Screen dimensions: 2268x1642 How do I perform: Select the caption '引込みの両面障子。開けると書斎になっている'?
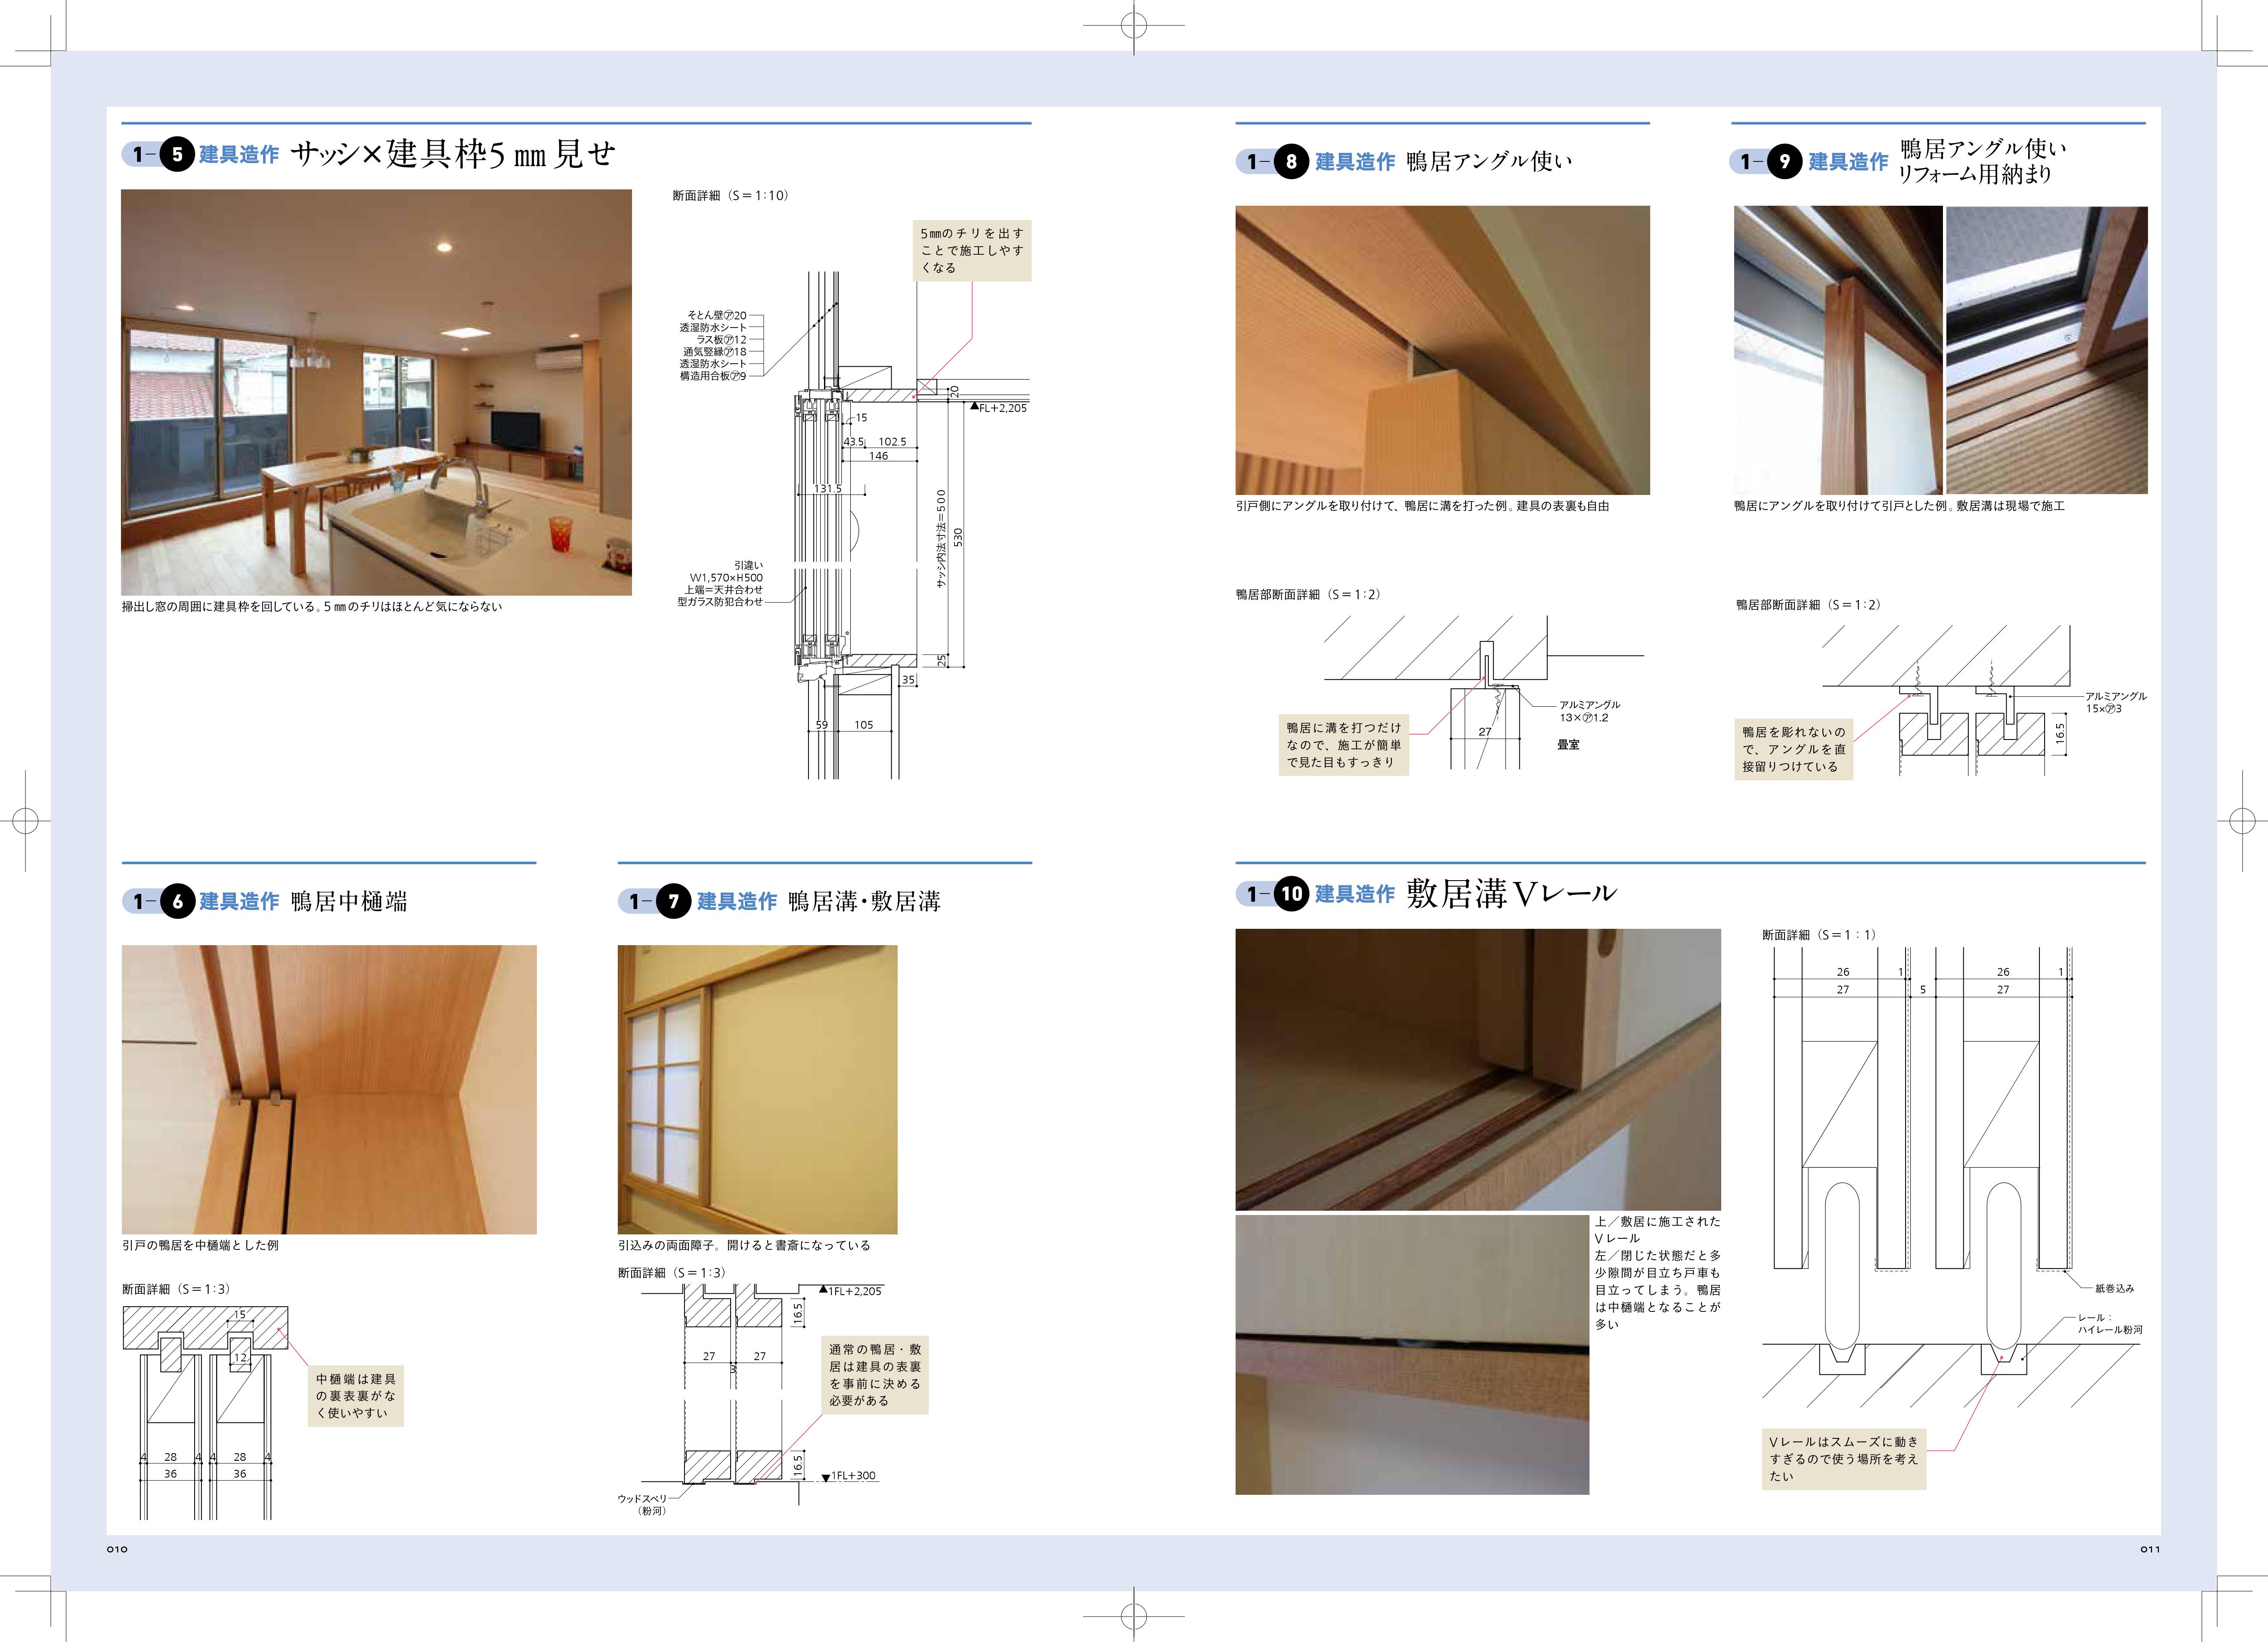click(x=744, y=1245)
